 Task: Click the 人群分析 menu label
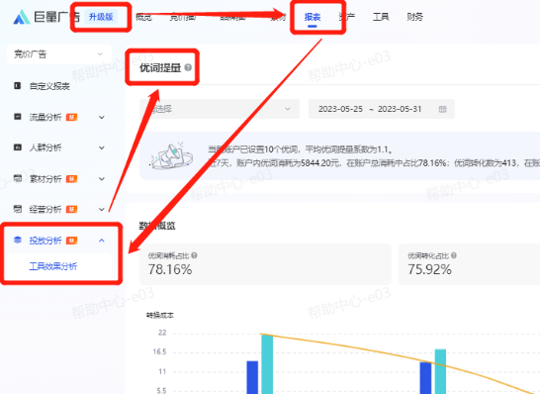pos(45,148)
